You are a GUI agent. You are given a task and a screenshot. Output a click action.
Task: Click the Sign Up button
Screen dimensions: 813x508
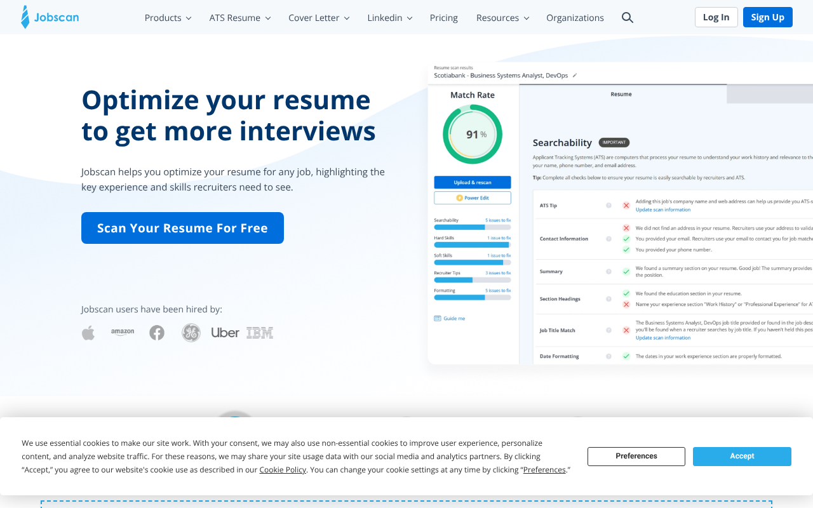[x=767, y=17]
